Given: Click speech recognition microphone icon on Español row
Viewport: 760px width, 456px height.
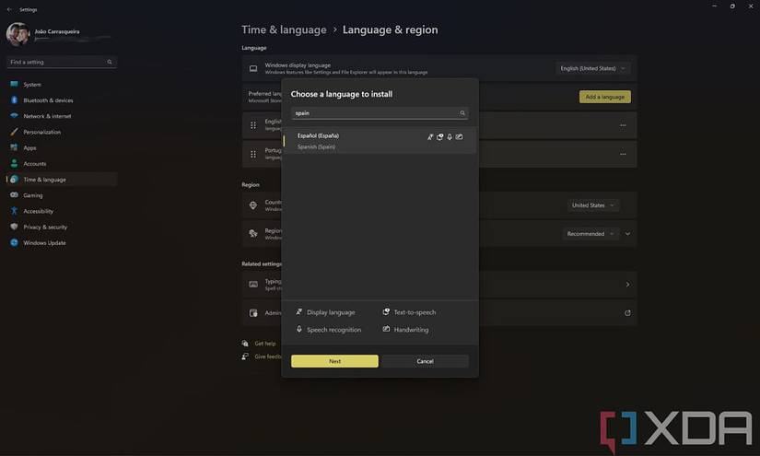Looking at the screenshot, I should point(450,137).
